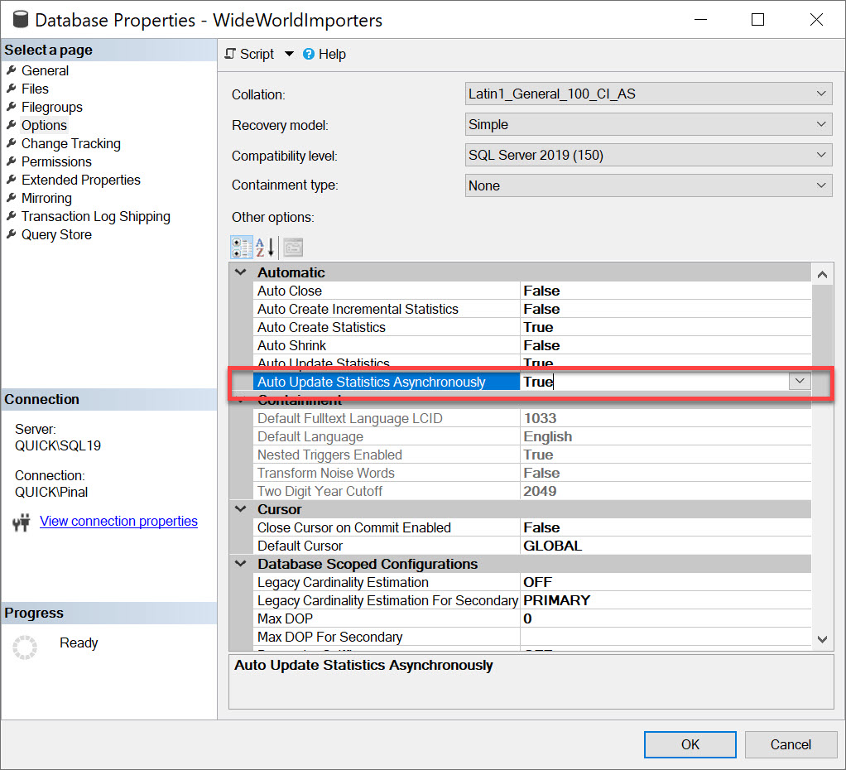Select the Options page
846x770 pixels.
pyautogui.click(x=44, y=125)
